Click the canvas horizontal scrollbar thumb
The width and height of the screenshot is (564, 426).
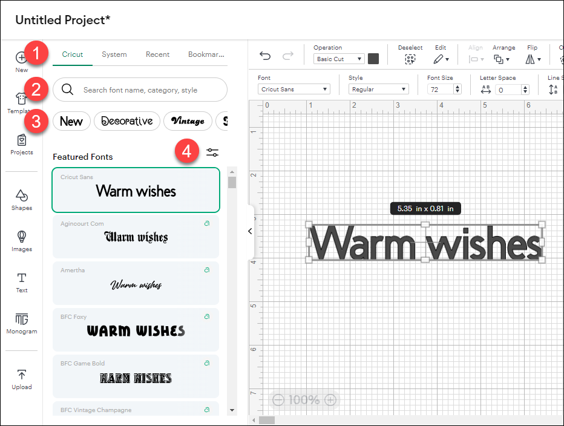(x=267, y=420)
